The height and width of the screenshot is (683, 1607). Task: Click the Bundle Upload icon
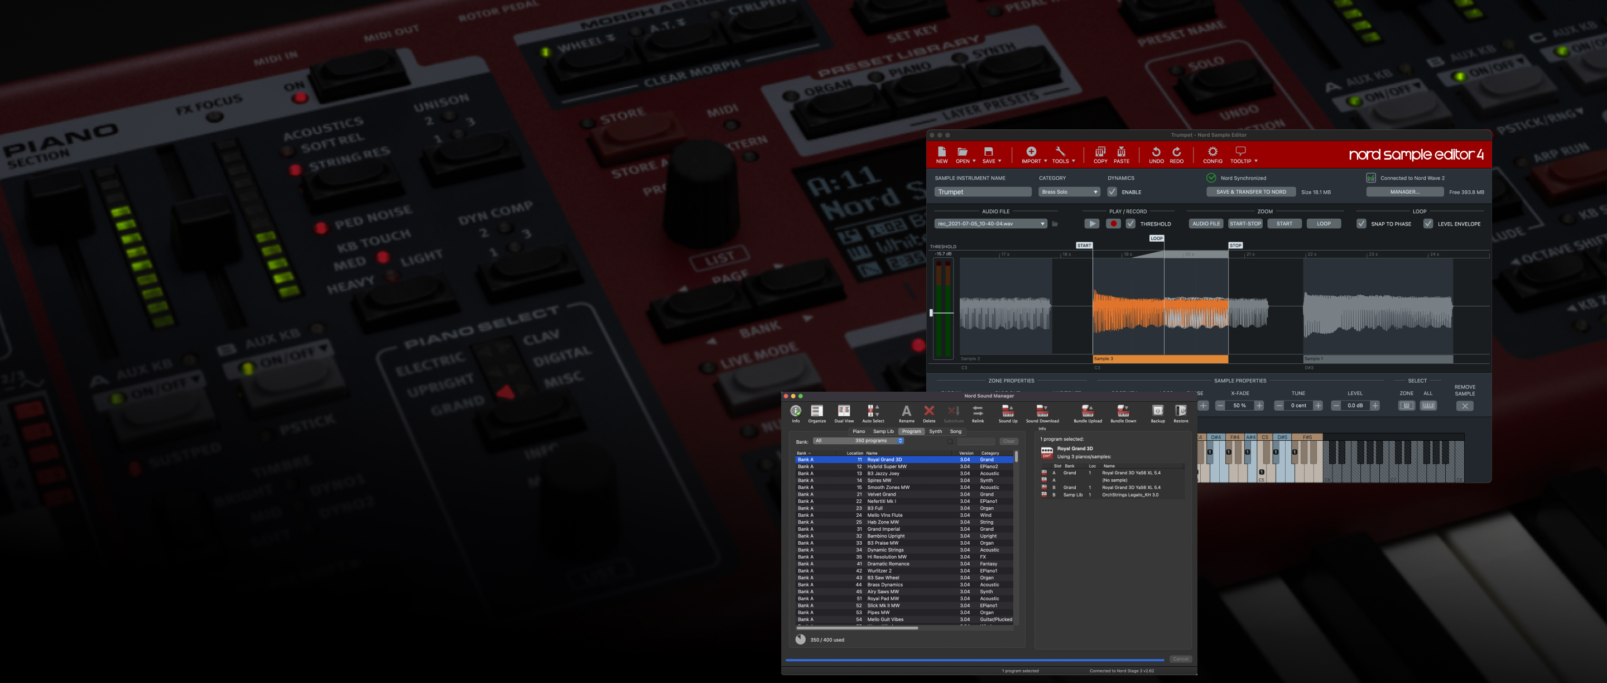pyautogui.click(x=1088, y=413)
